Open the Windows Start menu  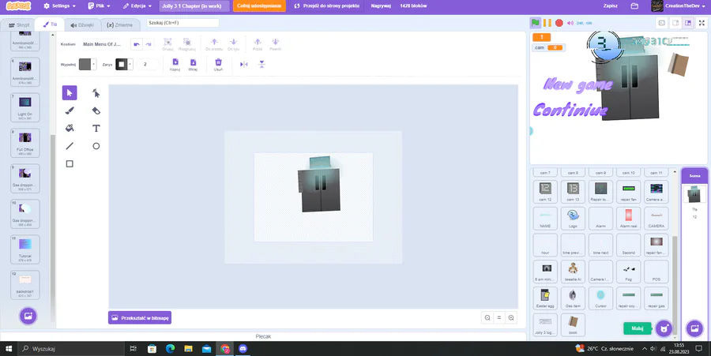8,349
